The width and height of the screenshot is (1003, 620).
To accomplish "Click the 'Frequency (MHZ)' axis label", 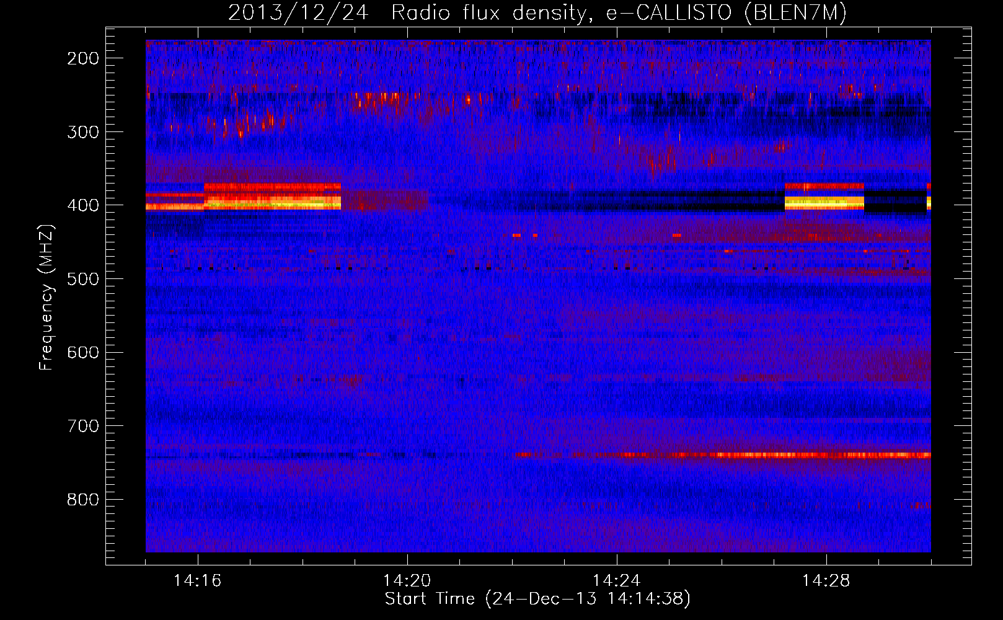I will click(46, 297).
